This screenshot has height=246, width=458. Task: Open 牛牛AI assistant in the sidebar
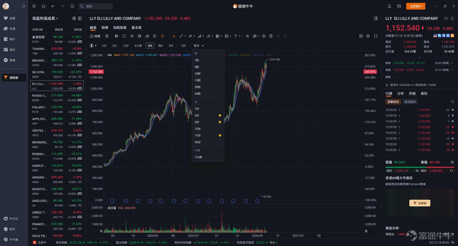click(11, 219)
